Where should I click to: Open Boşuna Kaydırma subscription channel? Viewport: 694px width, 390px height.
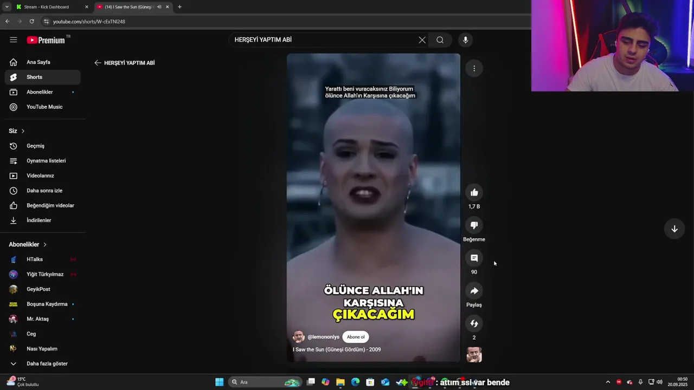pyautogui.click(x=42, y=304)
